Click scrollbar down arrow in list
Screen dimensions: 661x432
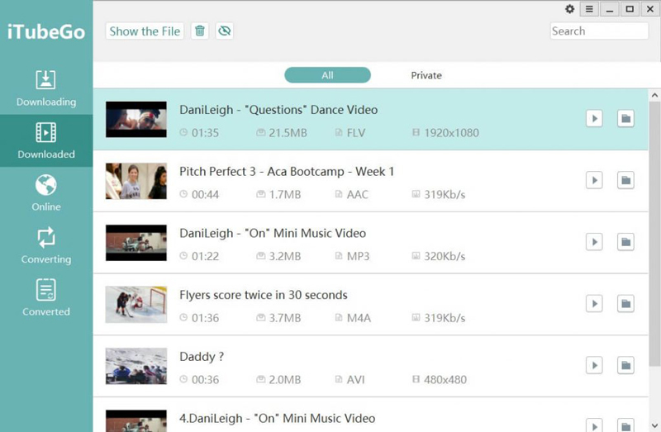(654, 425)
